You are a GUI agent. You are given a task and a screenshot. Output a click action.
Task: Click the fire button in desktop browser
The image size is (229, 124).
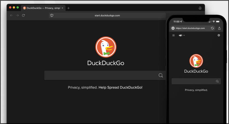[200, 8]
